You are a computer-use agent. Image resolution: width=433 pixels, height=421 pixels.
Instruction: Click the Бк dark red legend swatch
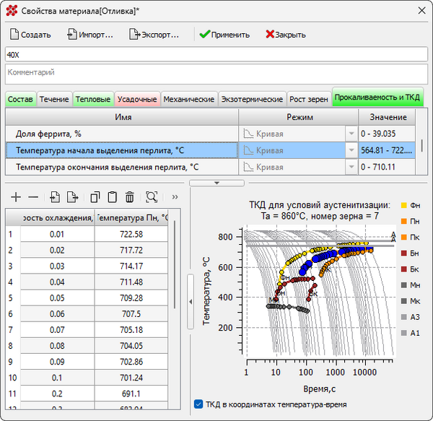click(x=403, y=269)
